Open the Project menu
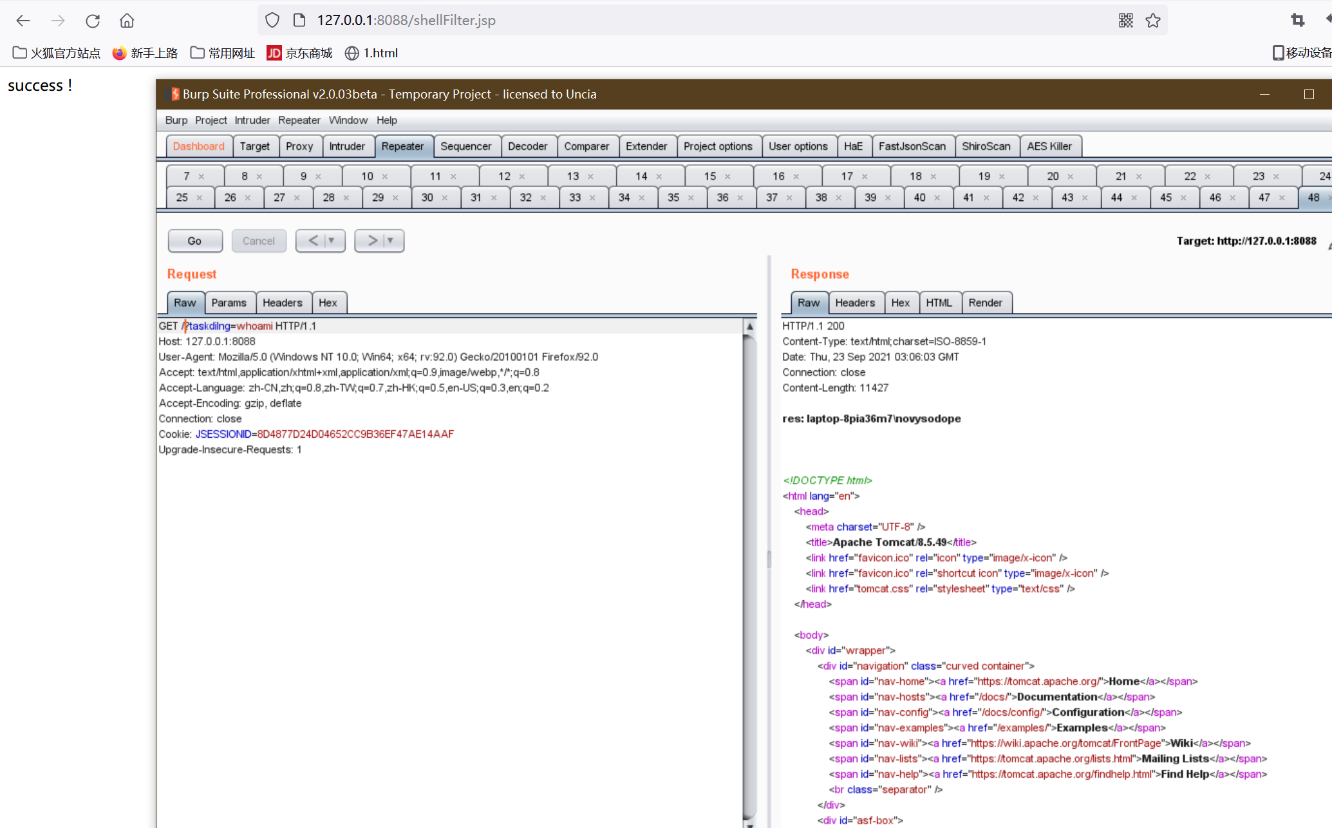Viewport: 1332px width, 828px height. [x=211, y=120]
